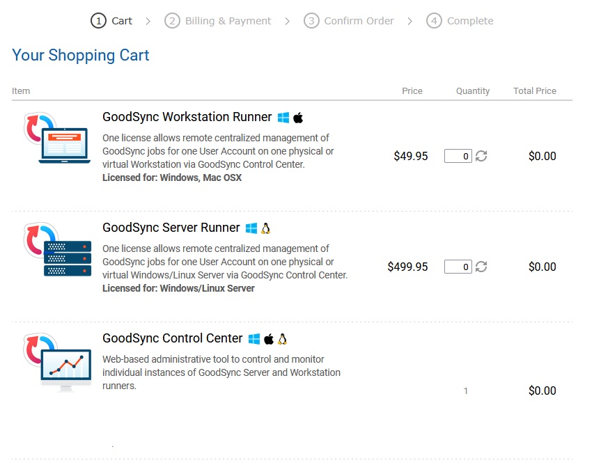The image size is (601, 465).
Task: Open the GoodSync Workstation Runner title
Action: (187, 117)
